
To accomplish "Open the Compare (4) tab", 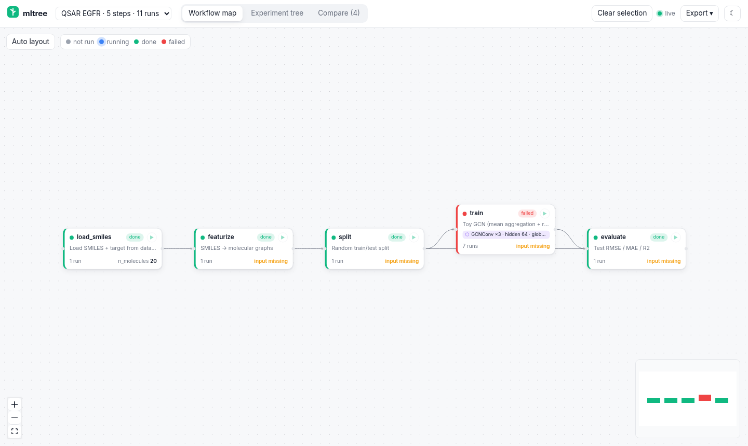I will [x=339, y=13].
